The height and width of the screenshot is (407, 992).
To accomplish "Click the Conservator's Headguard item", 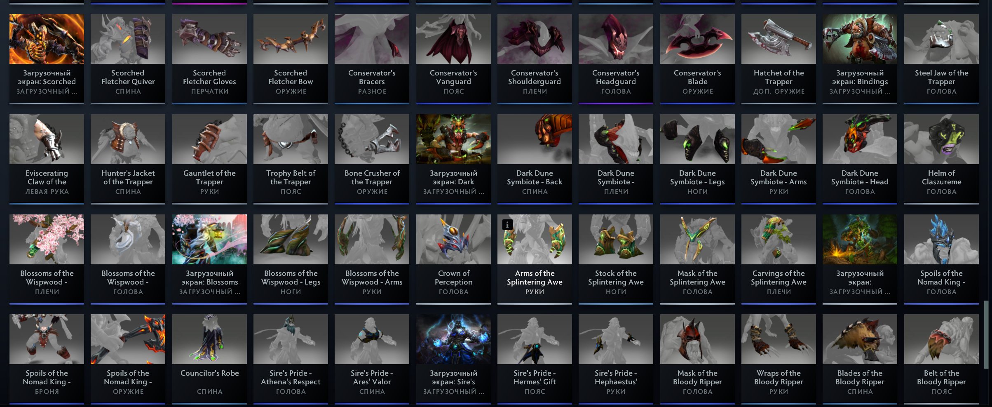I will [x=616, y=59].
